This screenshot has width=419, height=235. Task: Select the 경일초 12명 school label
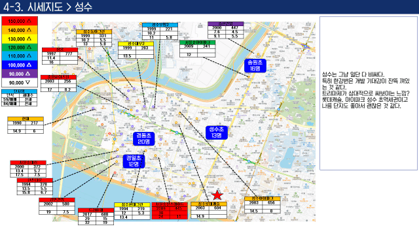tap(134, 161)
